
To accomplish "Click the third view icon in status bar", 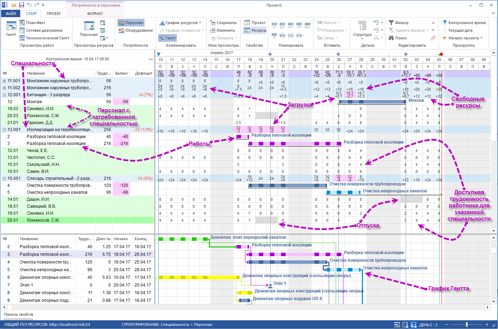I will click(414, 325).
